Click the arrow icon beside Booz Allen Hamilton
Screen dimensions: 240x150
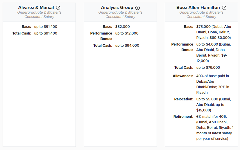(224, 8)
